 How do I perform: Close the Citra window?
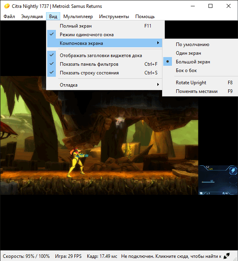click(x=229, y=6)
